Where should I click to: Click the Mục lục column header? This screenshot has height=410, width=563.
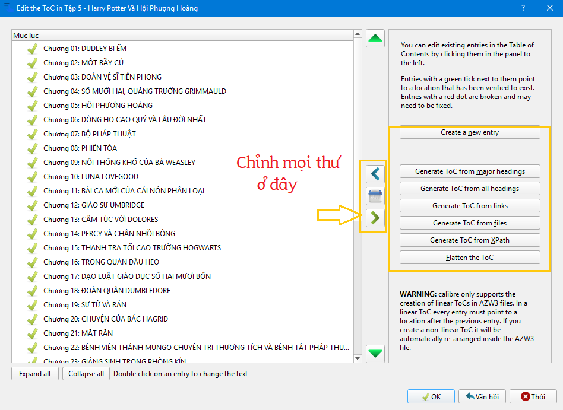click(182, 35)
